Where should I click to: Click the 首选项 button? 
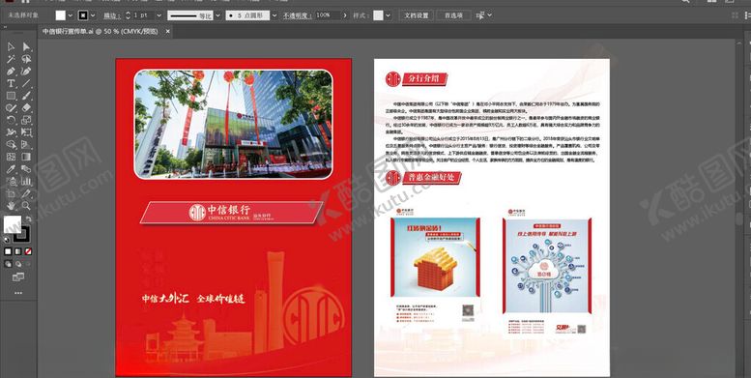453,15
